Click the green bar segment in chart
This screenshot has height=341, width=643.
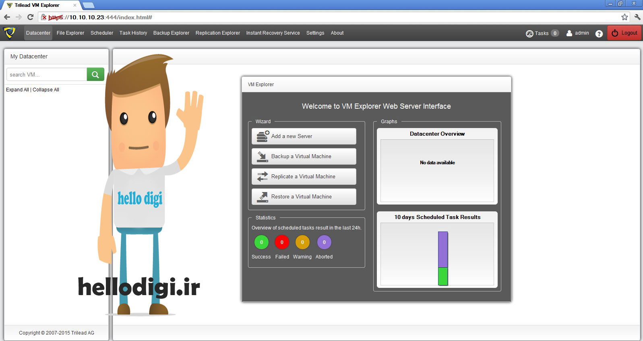[x=443, y=277]
